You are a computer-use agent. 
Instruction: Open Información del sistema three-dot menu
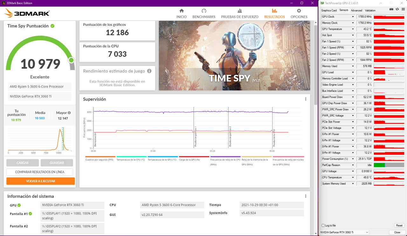coord(306,196)
